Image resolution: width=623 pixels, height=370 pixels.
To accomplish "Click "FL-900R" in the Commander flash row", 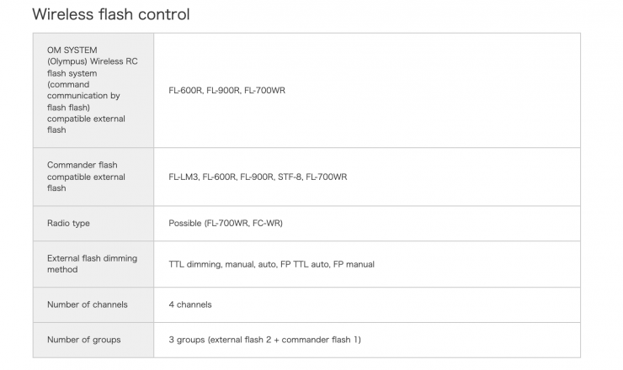I will tap(257, 177).
